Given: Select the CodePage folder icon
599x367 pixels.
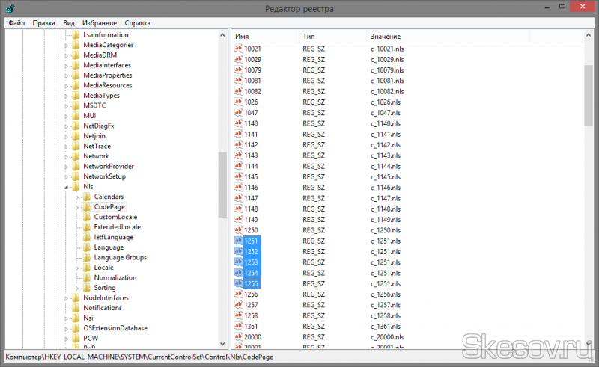Looking at the screenshot, I should 88,206.
